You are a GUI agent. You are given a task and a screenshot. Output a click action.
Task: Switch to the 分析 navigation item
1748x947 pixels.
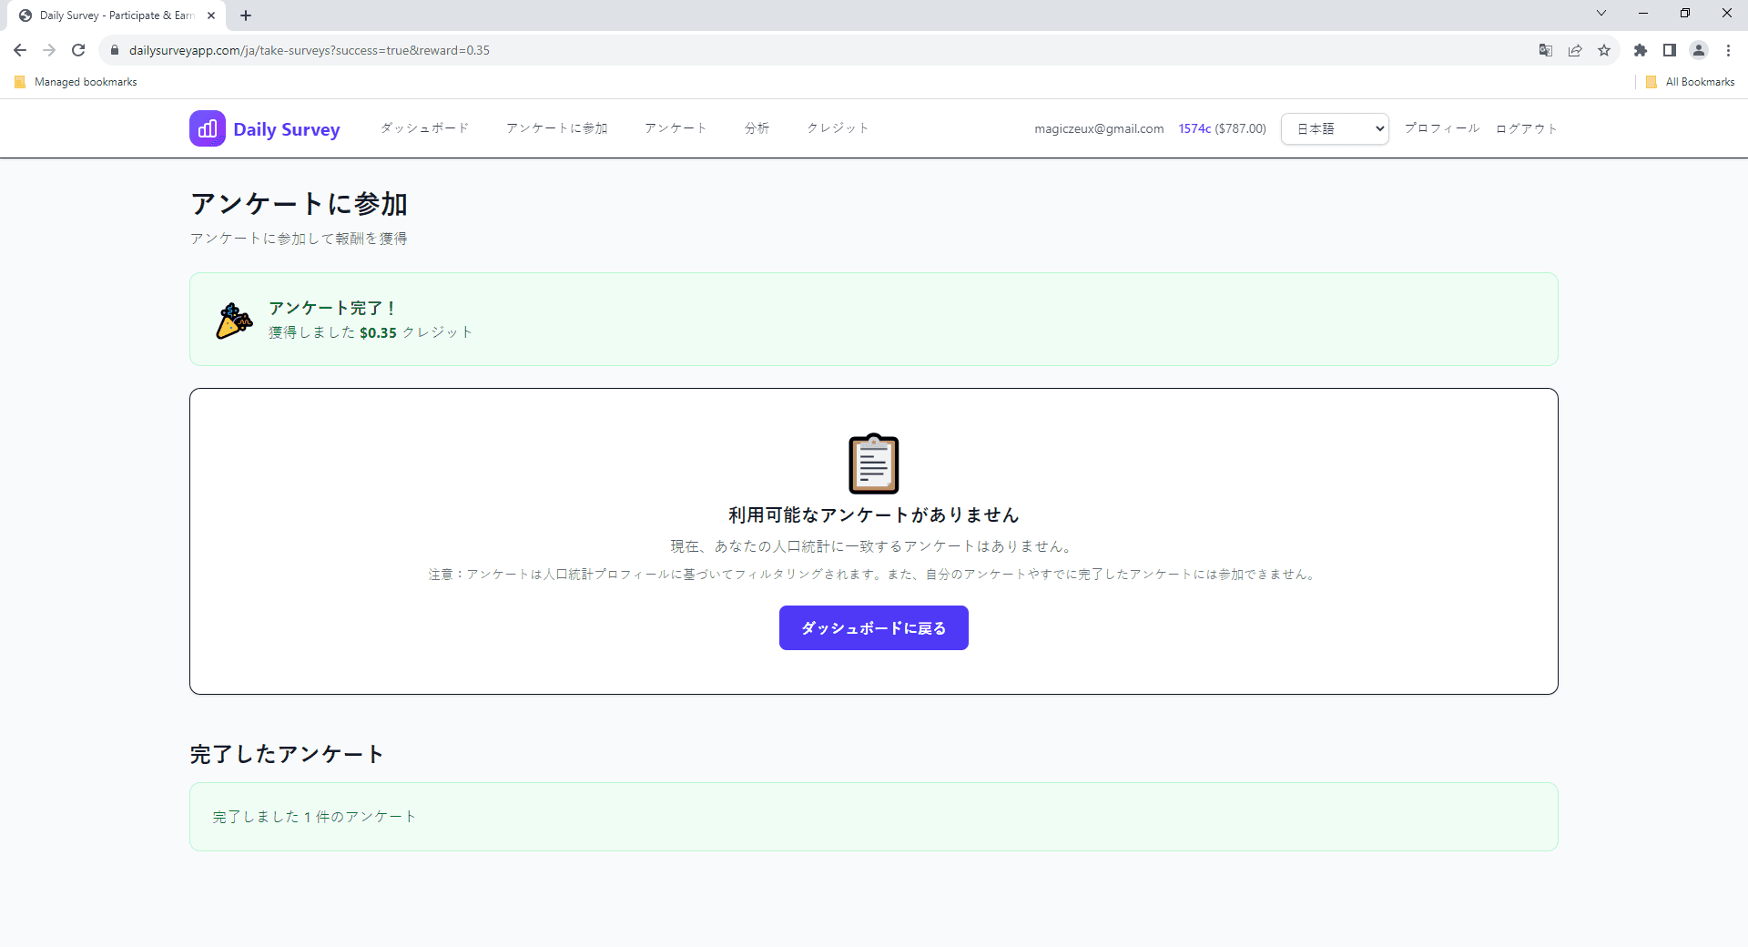757,128
